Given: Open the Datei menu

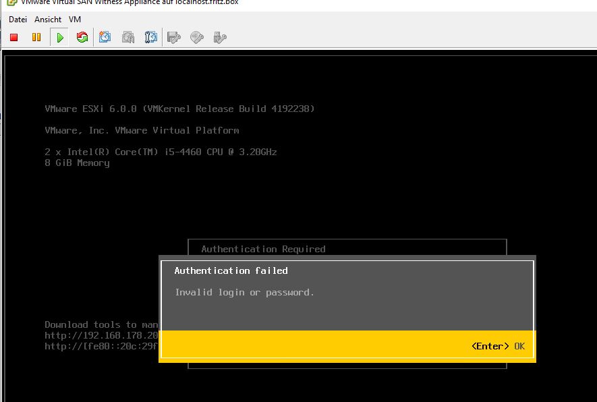Looking at the screenshot, I should click(x=18, y=20).
